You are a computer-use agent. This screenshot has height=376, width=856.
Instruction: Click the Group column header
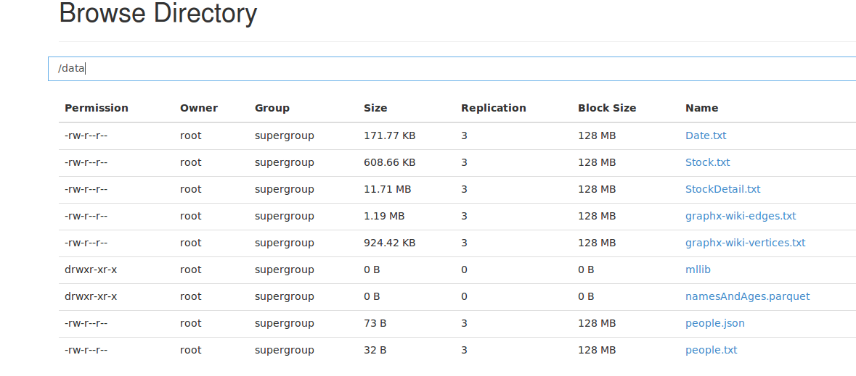272,108
